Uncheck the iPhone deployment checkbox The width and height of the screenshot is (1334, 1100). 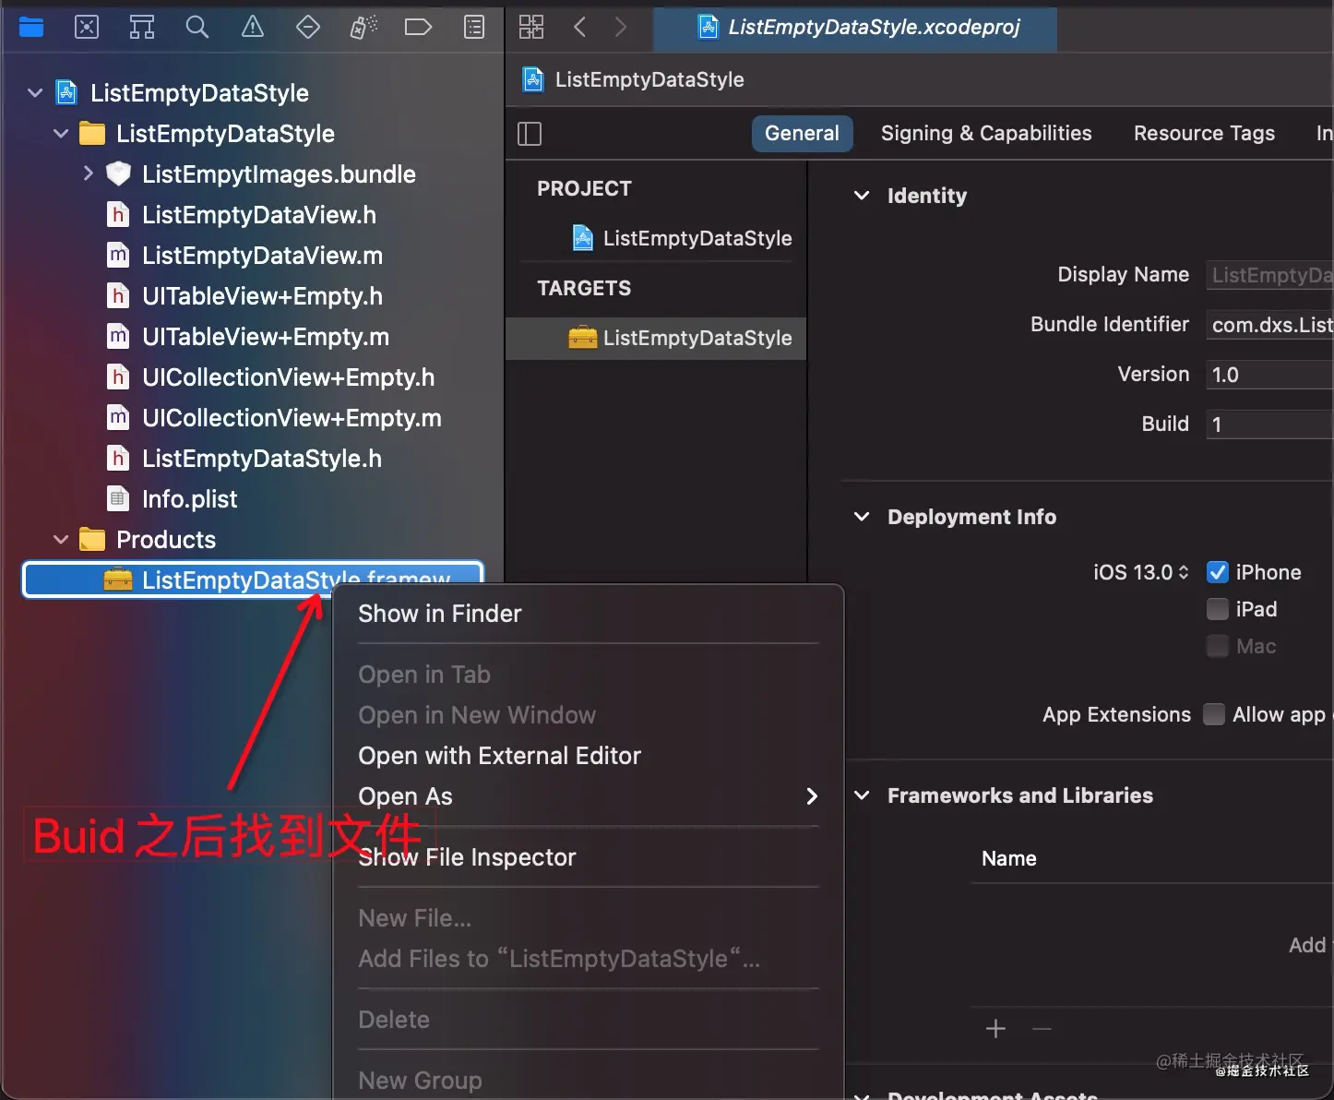click(1218, 572)
